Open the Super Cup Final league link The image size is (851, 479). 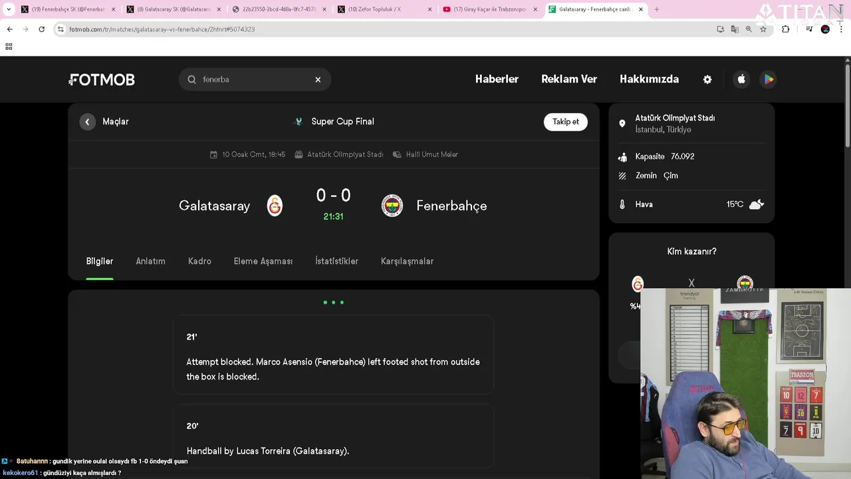pyautogui.click(x=342, y=122)
